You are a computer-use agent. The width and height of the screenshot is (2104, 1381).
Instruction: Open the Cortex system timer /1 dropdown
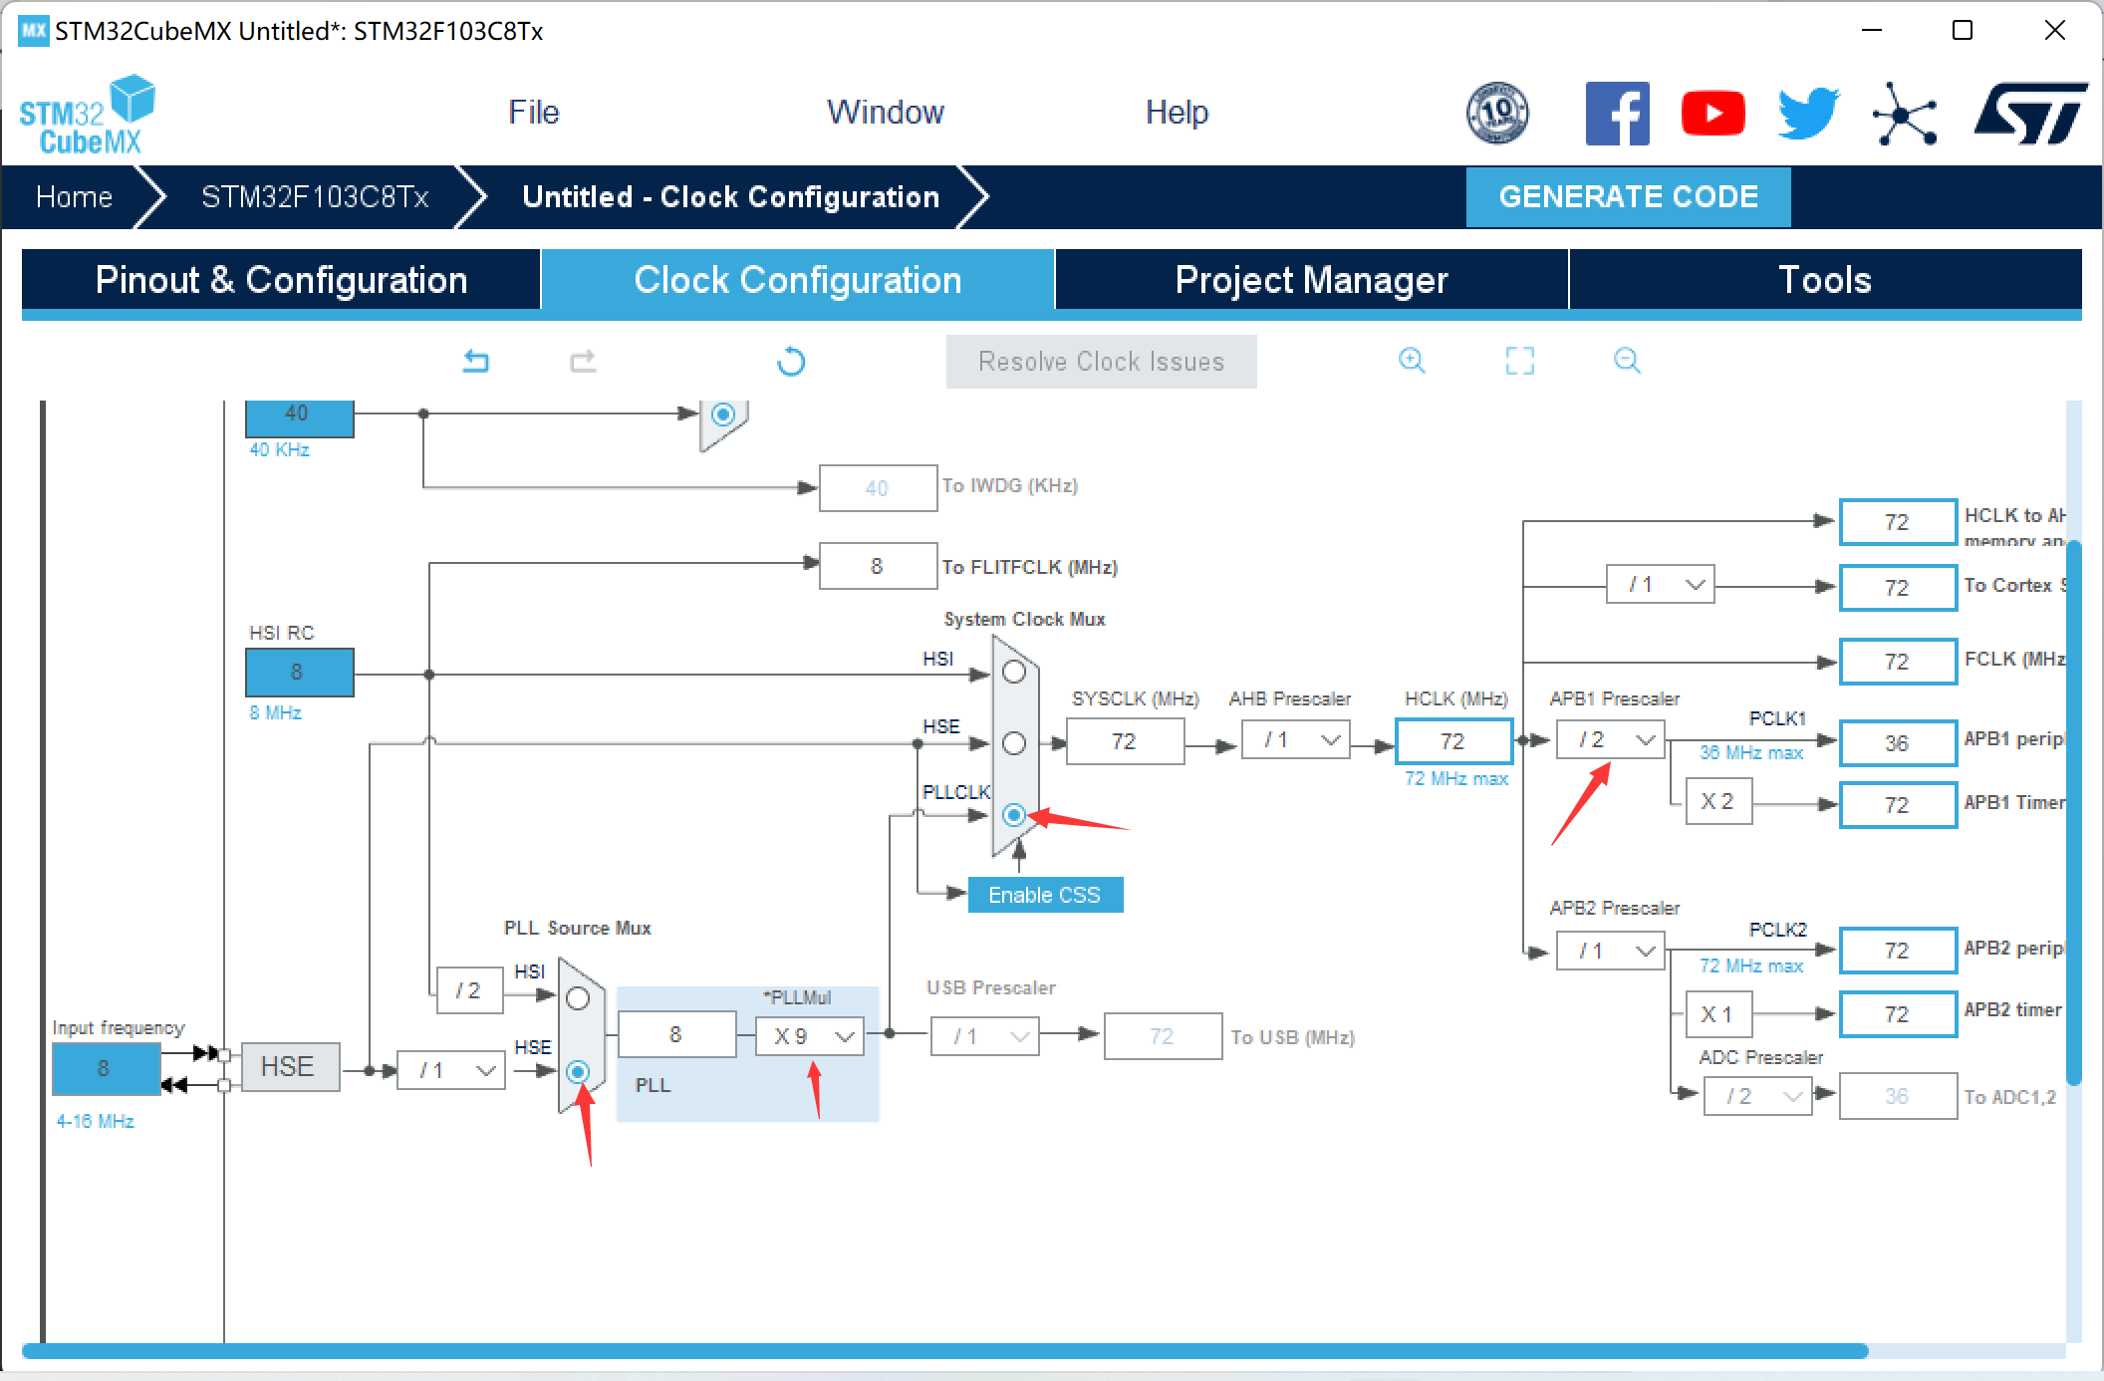(1661, 584)
